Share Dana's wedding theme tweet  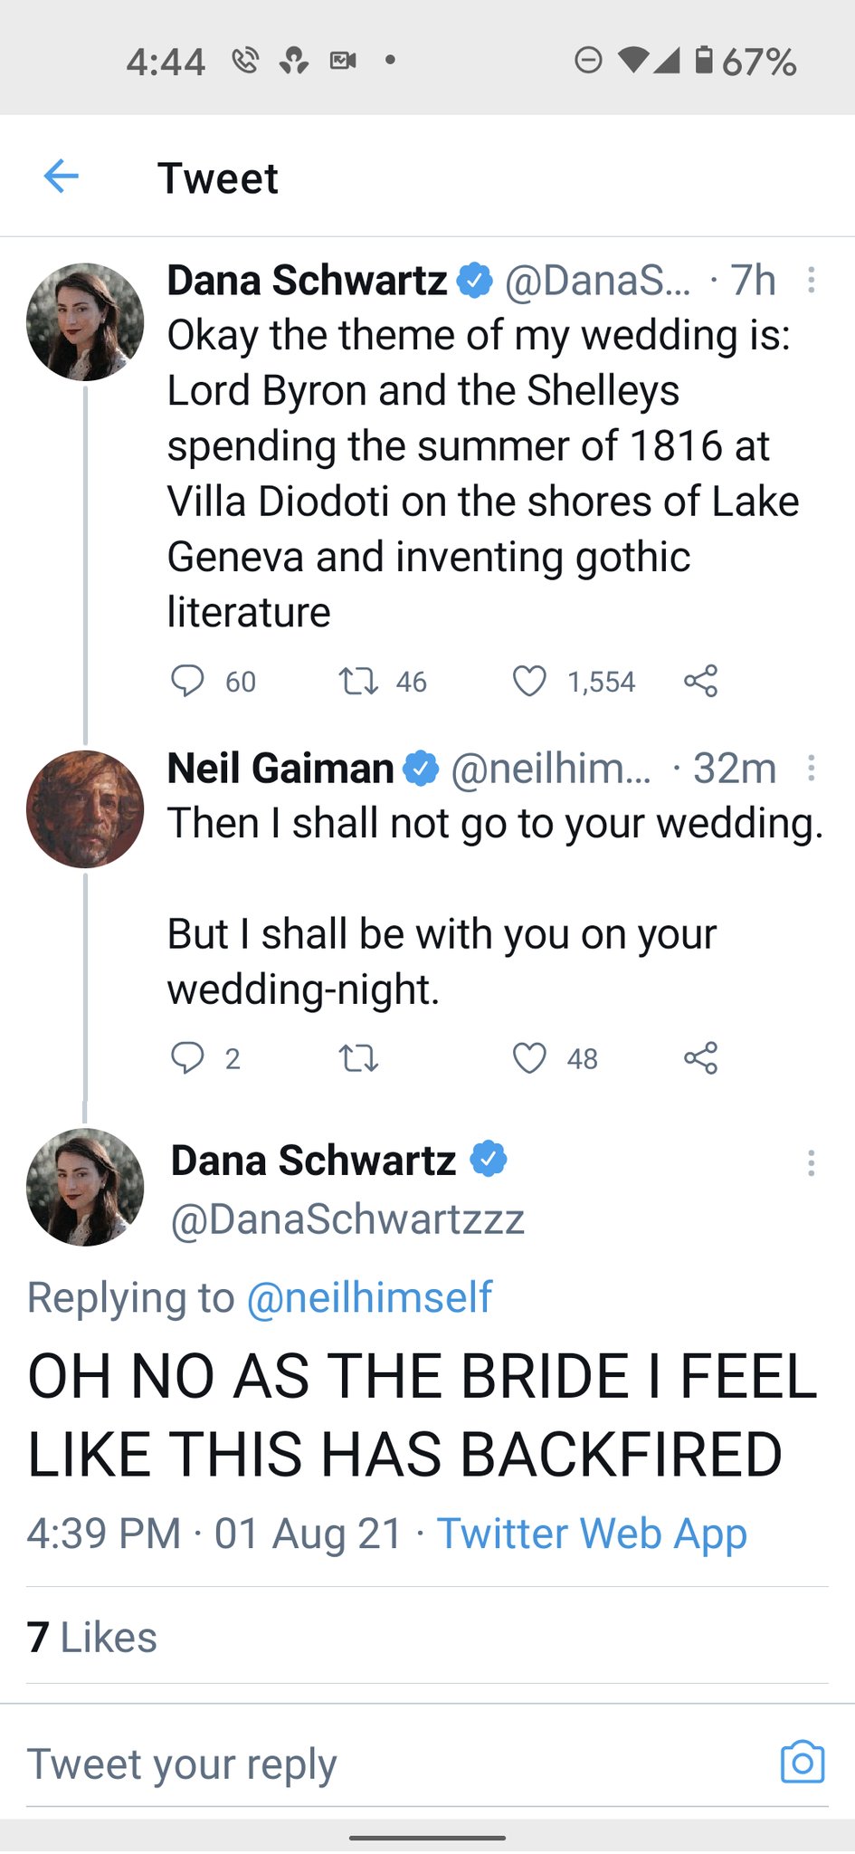tap(700, 681)
